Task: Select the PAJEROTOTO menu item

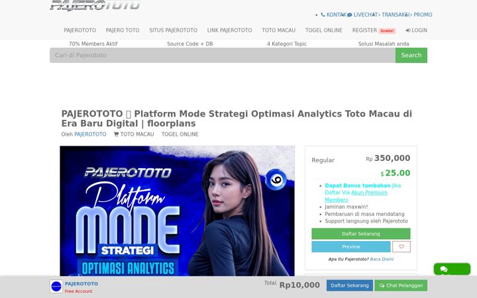Action: pyautogui.click(x=79, y=30)
